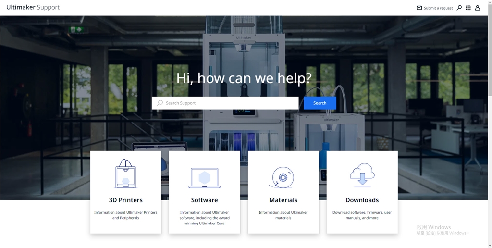
Task: Click the Ultimaker Support logo
Action: [33, 8]
